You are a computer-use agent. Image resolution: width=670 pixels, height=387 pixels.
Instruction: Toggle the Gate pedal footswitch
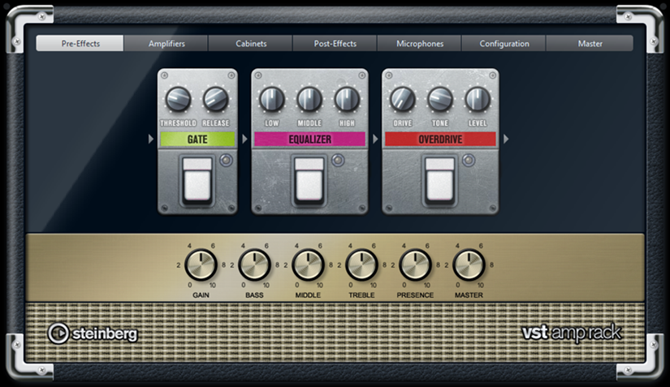tap(197, 179)
